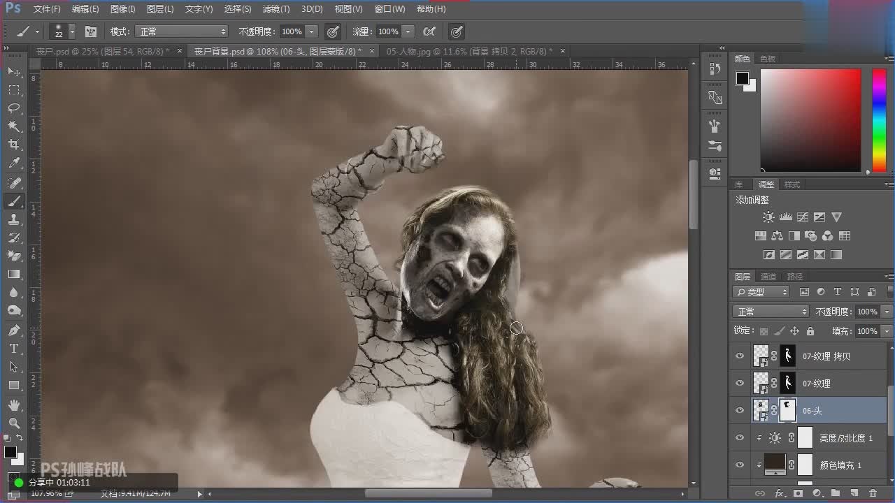This screenshot has height=503, width=895.
Task: Click the 06-头 layer mask thumbnail
Action: (x=787, y=411)
